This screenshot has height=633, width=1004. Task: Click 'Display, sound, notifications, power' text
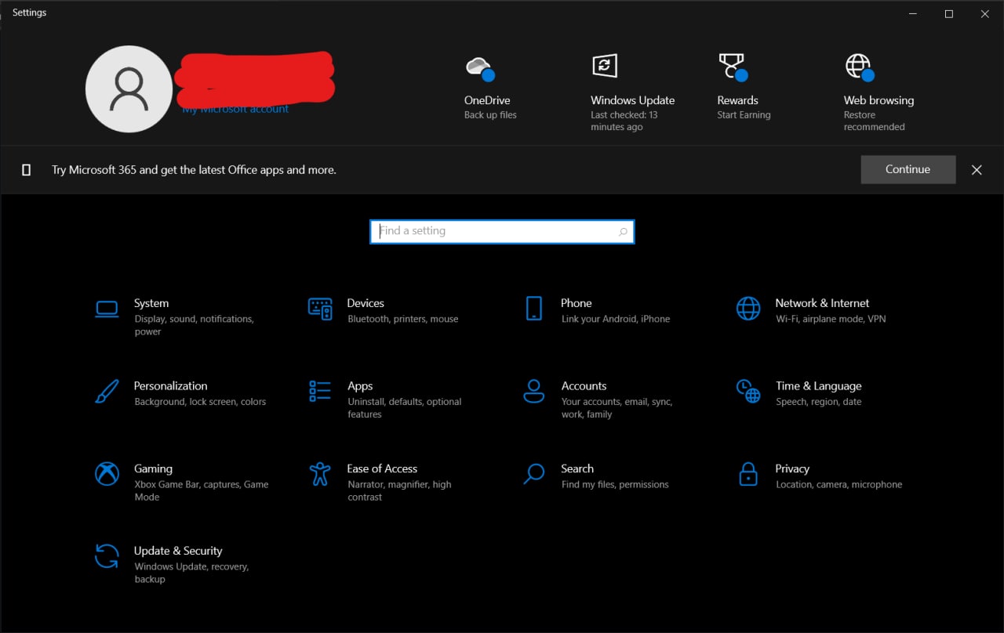click(194, 325)
